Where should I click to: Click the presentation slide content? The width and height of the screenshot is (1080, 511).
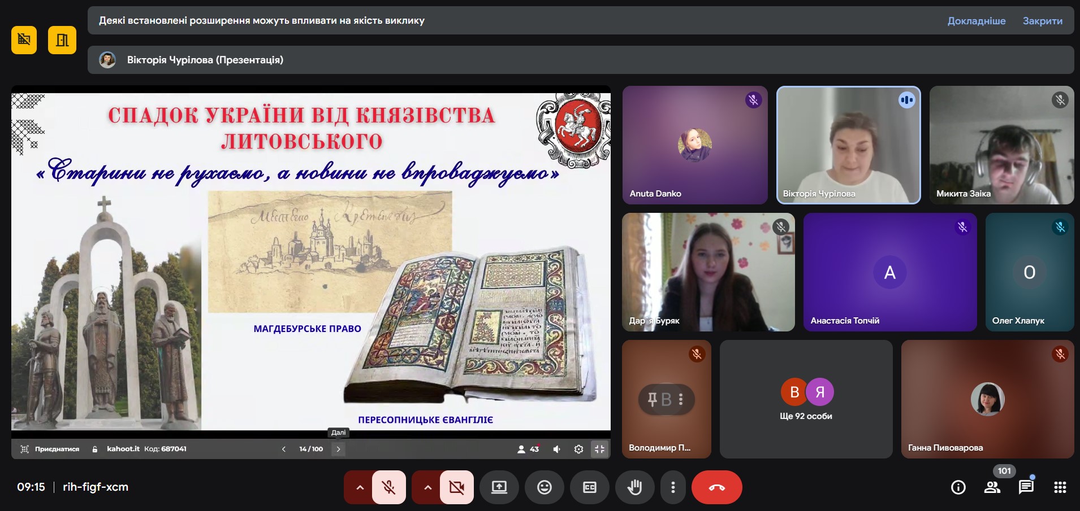(x=311, y=262)
